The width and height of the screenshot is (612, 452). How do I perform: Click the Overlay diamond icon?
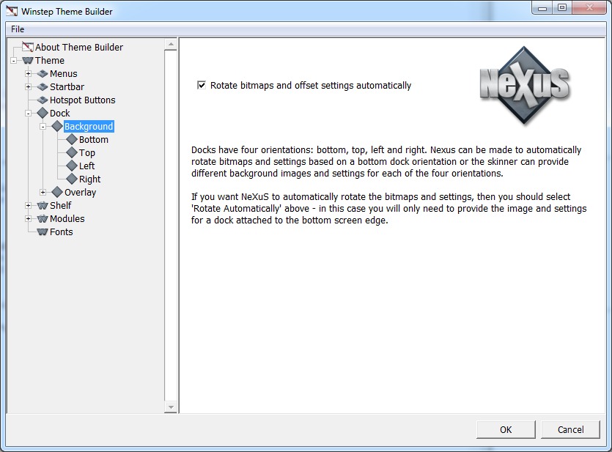pyautogui.click(x=57, y=192)
